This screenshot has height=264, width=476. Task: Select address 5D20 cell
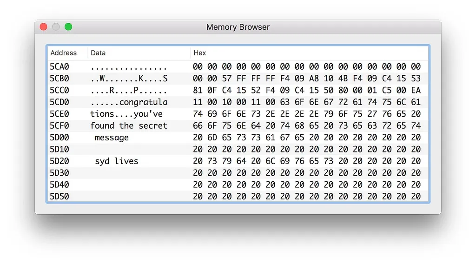coord(59,161)
